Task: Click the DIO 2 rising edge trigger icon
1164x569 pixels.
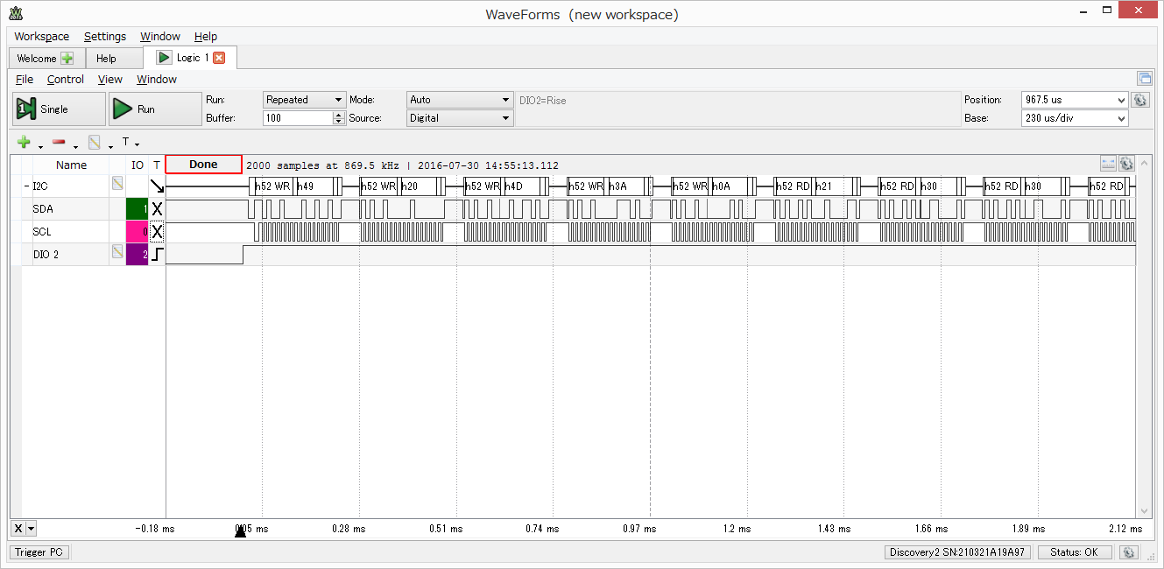Action: [157, 254]
